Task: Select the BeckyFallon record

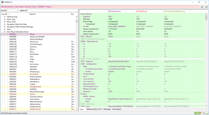Action: pos(38,54)
